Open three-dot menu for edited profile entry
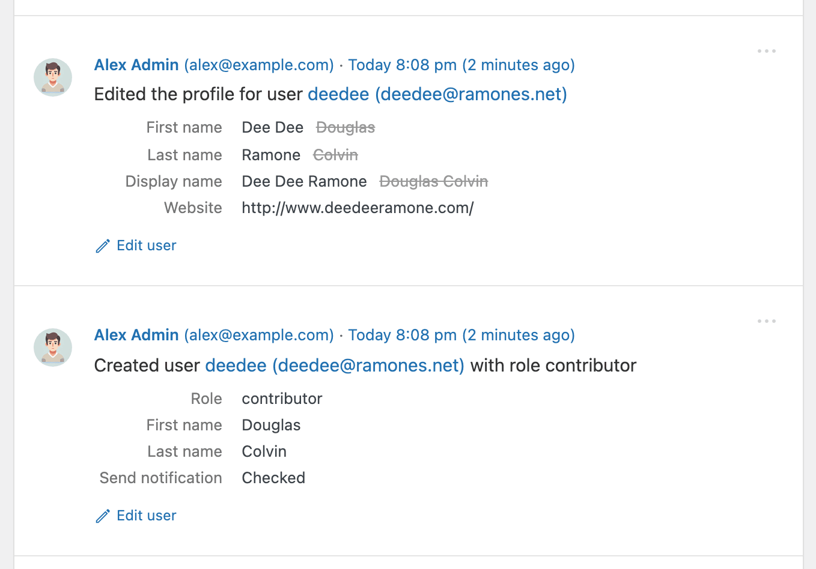816x569 pixels. coord(766,51)
